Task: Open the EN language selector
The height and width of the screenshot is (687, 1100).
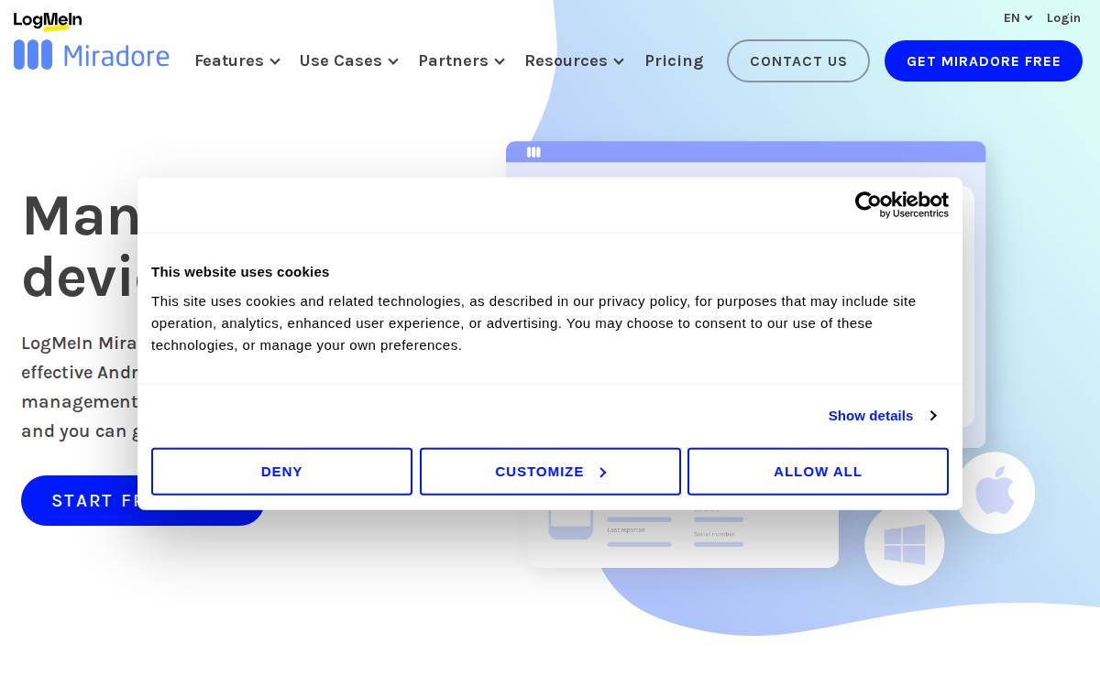Action: [1017, 18]
